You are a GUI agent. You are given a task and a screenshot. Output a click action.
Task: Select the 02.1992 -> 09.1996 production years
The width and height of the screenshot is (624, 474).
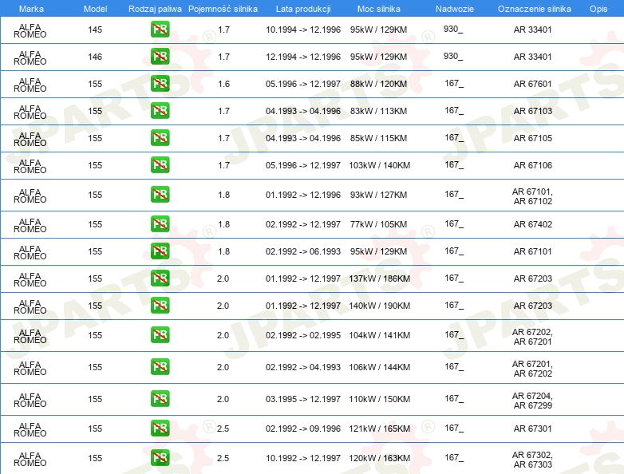coord(303,429)
